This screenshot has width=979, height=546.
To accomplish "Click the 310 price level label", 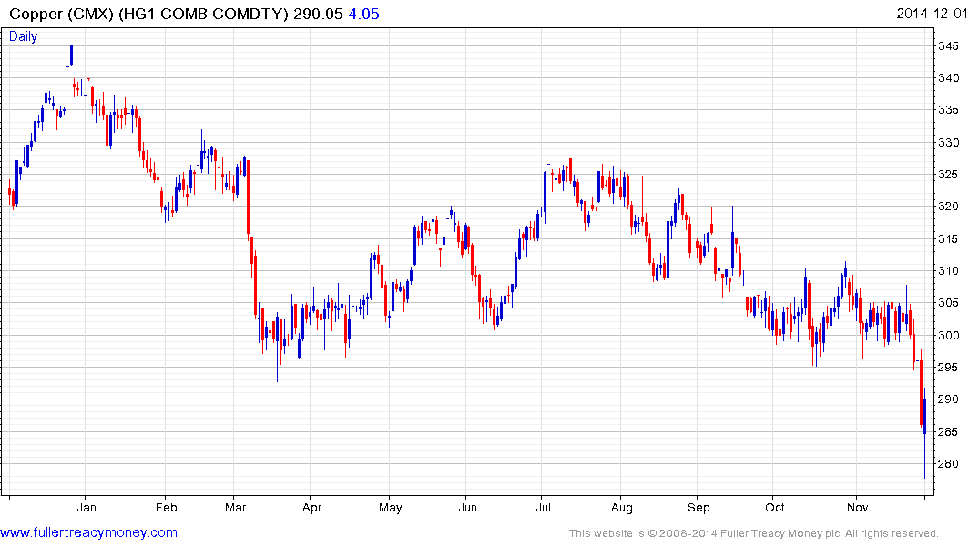I will 948,271.
